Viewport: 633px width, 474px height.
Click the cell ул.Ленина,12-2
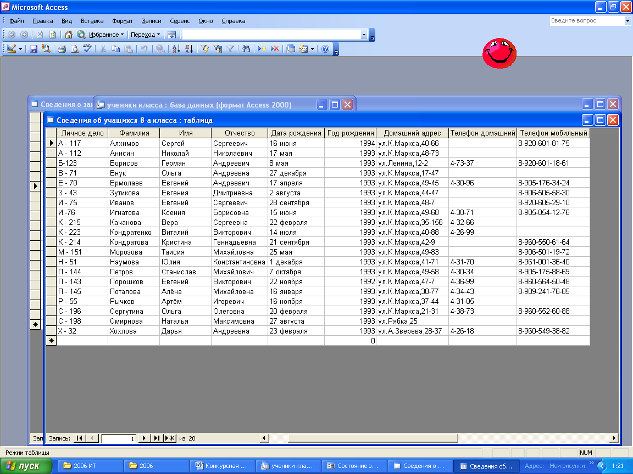tap(412, 163)
